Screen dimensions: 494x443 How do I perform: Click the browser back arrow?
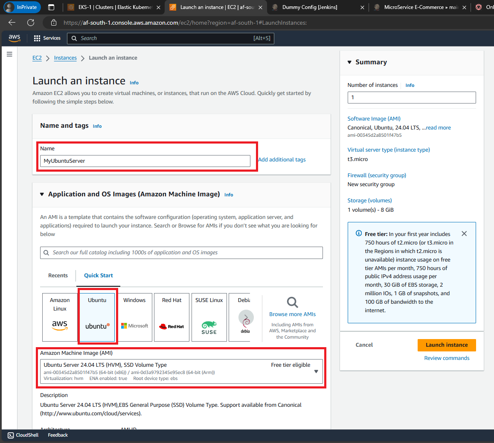(x=12, y=22)
